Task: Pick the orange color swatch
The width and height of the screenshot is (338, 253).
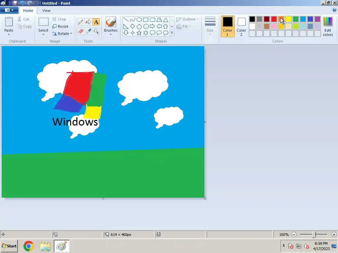Action: pos(281,19)
